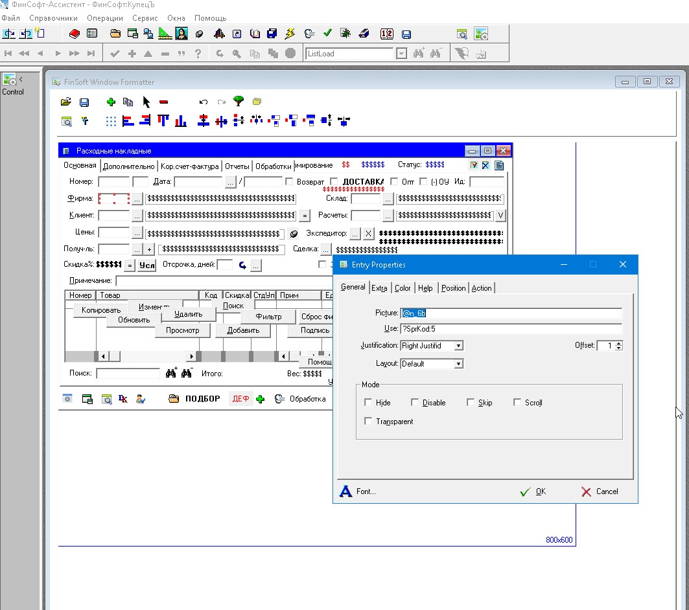Click the green plus add-control icon
Image resolution: width=689 pixels, height=610 pixels.
click(111, 102)
